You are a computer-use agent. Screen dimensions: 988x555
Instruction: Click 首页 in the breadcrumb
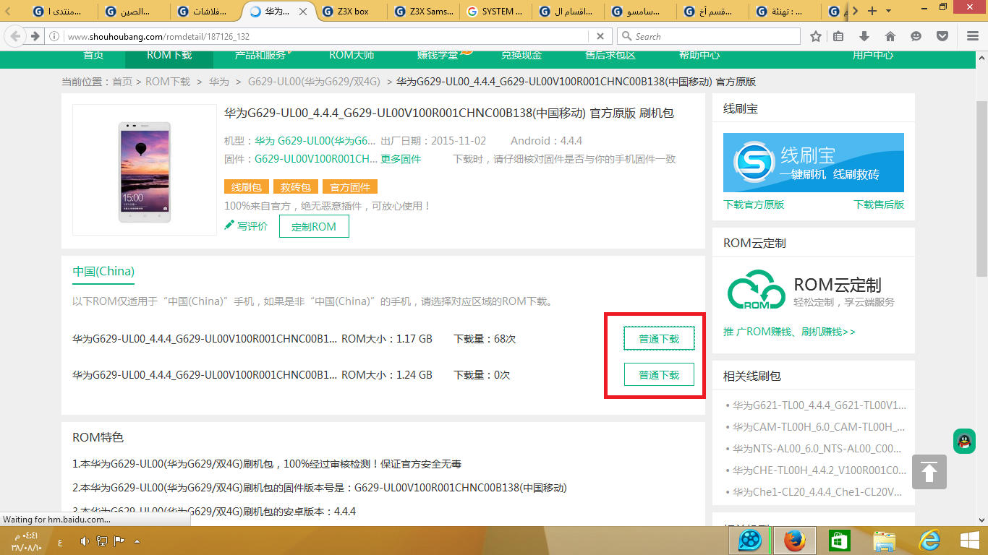pos(122,82)
